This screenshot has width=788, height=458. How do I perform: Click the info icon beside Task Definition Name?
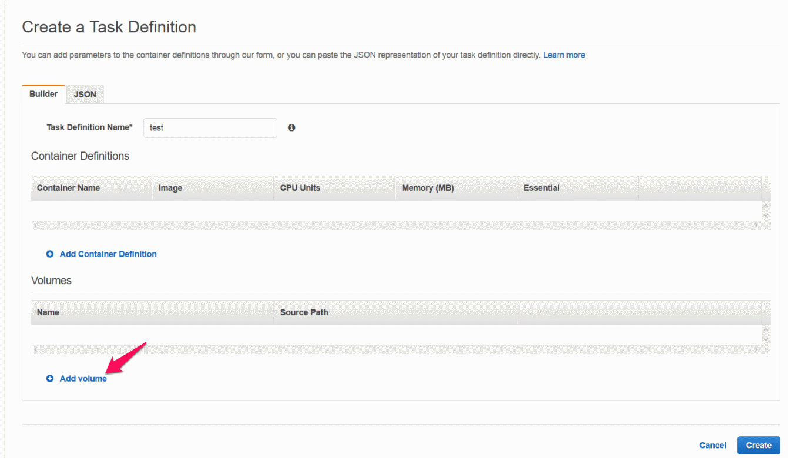[x=291, y=127]
